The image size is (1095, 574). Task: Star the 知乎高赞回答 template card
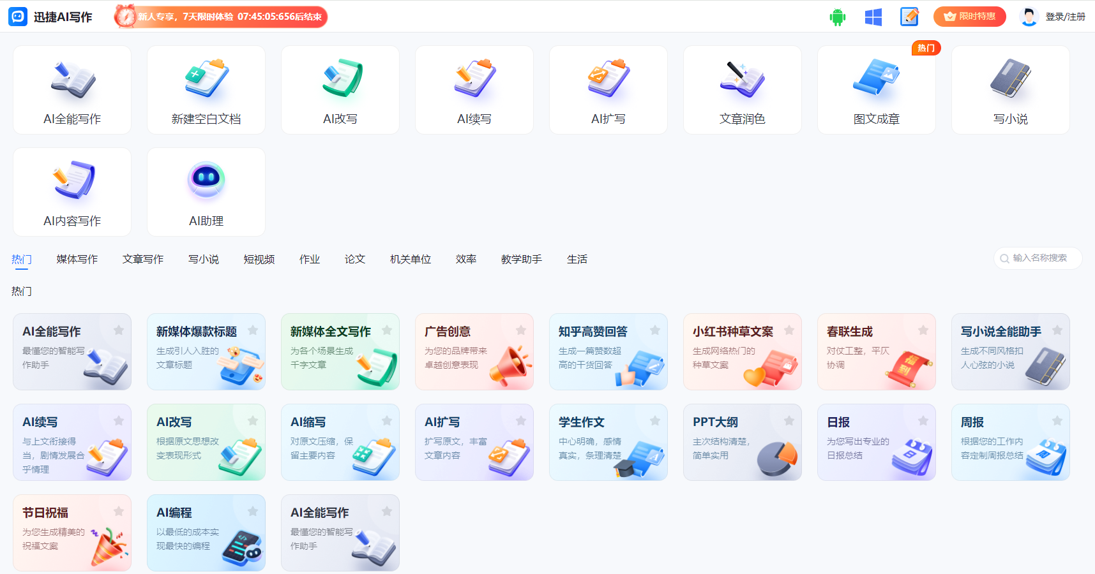point(655,330)
